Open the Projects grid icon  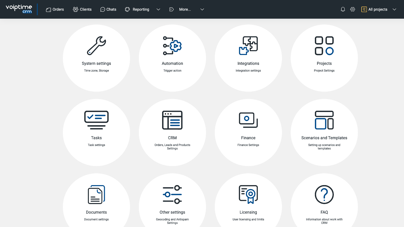[x=324, y=46]
